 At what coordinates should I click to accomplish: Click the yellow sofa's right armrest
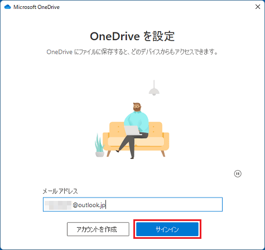tap(166, 141)
